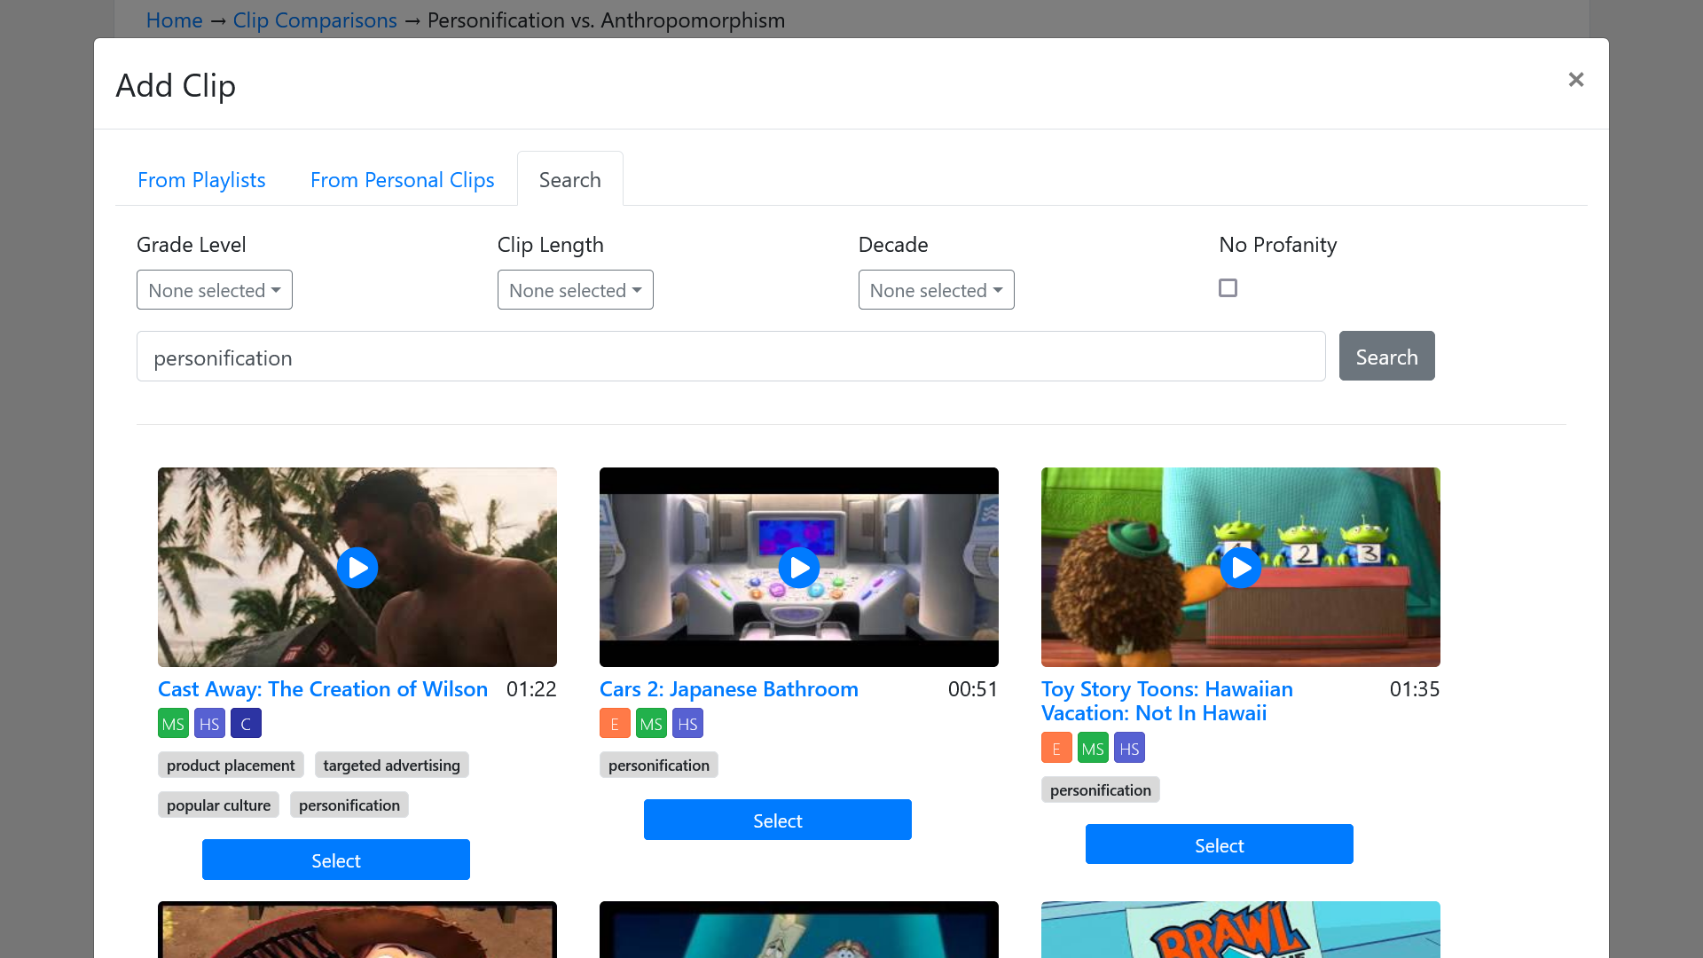Click the E grade badge under Cars 2
The width and height of the screenshot is (1703, 958).
[x=615, y=724]
